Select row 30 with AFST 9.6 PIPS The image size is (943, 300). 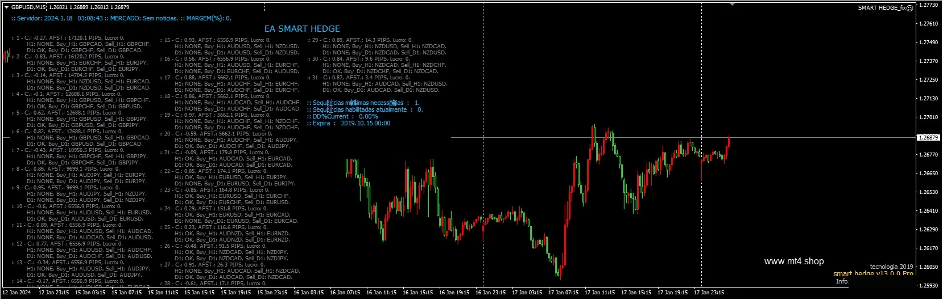point(359,59)
